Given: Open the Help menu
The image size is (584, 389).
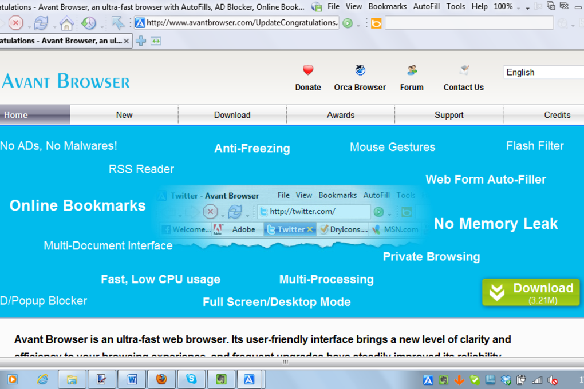Looking at the screenshot, I should point(479,7).
